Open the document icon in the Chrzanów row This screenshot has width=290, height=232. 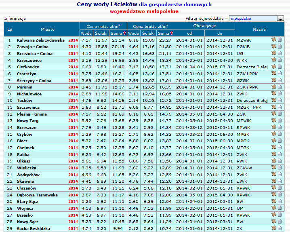coord(279,188)
